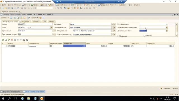Copy row using the table copy icon
The height and width of the screenshot is (101, 179).
click(6, 40)
